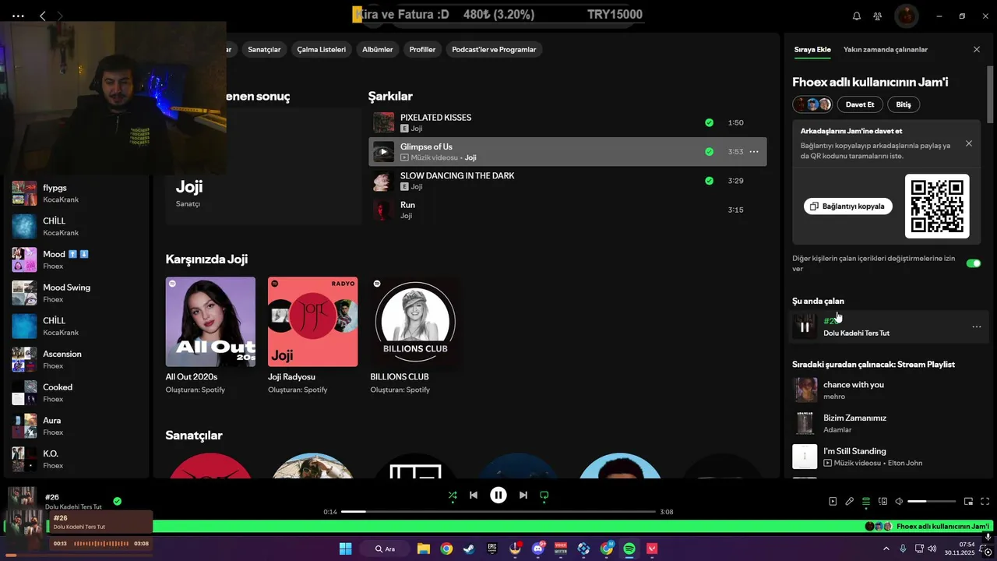997x561 pixels.
Task: Open Podcast'ler ve Programlar filter chip
Action: tap(494, 49)
